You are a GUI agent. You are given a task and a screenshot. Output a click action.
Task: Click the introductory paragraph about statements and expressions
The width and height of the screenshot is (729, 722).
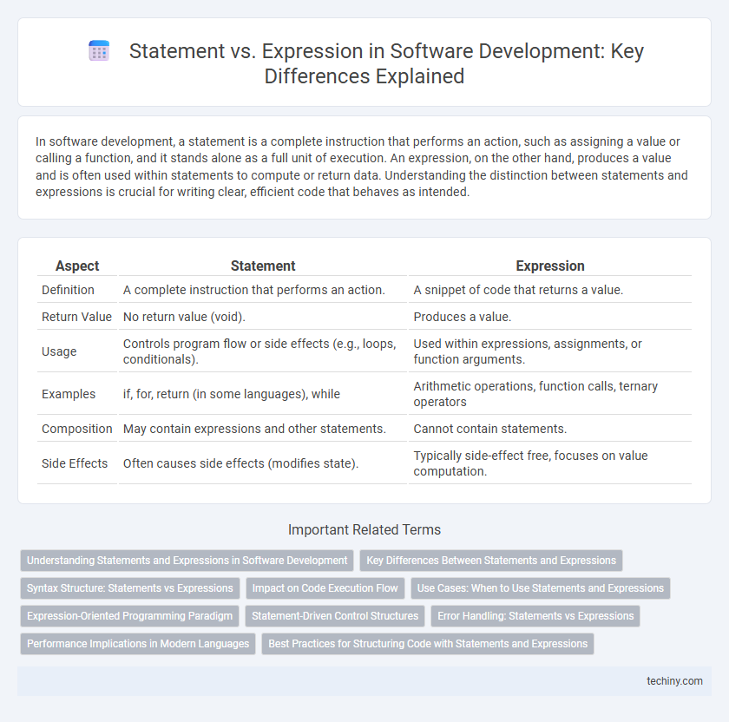point(361,167)
